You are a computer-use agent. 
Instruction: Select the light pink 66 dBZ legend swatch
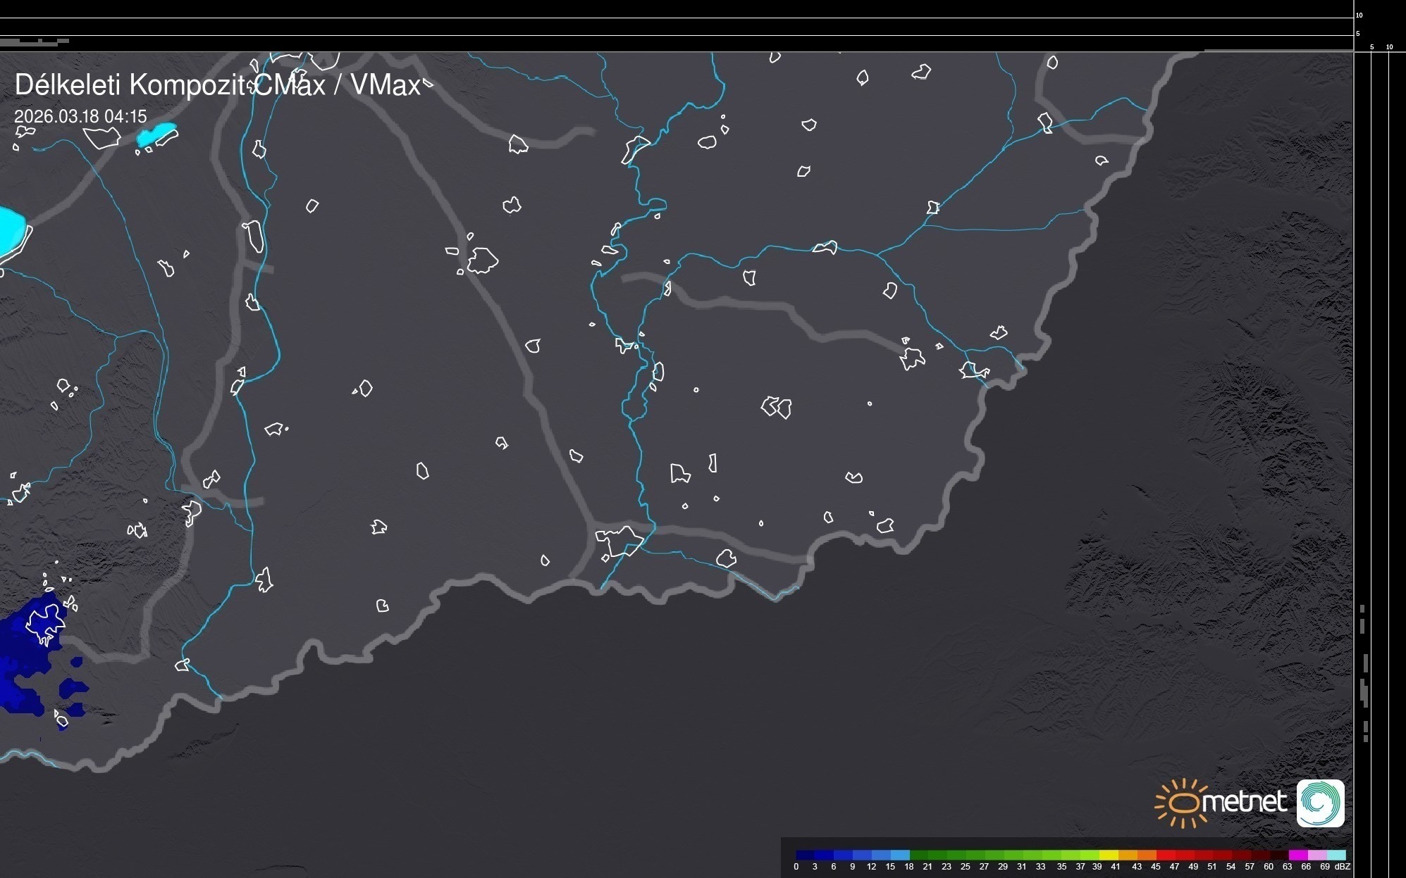[1317, 855]
